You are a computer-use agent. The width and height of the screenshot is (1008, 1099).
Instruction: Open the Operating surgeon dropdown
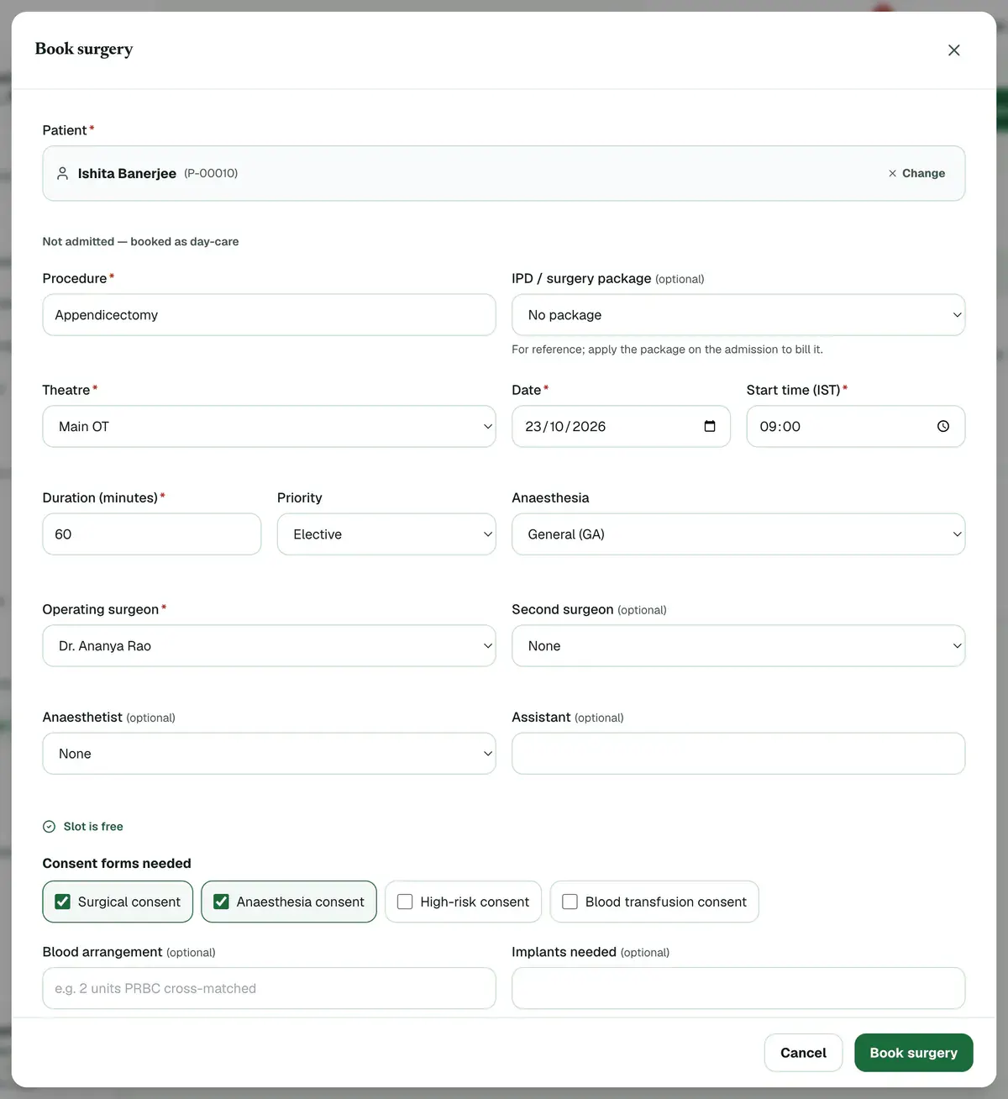(269, 646)
